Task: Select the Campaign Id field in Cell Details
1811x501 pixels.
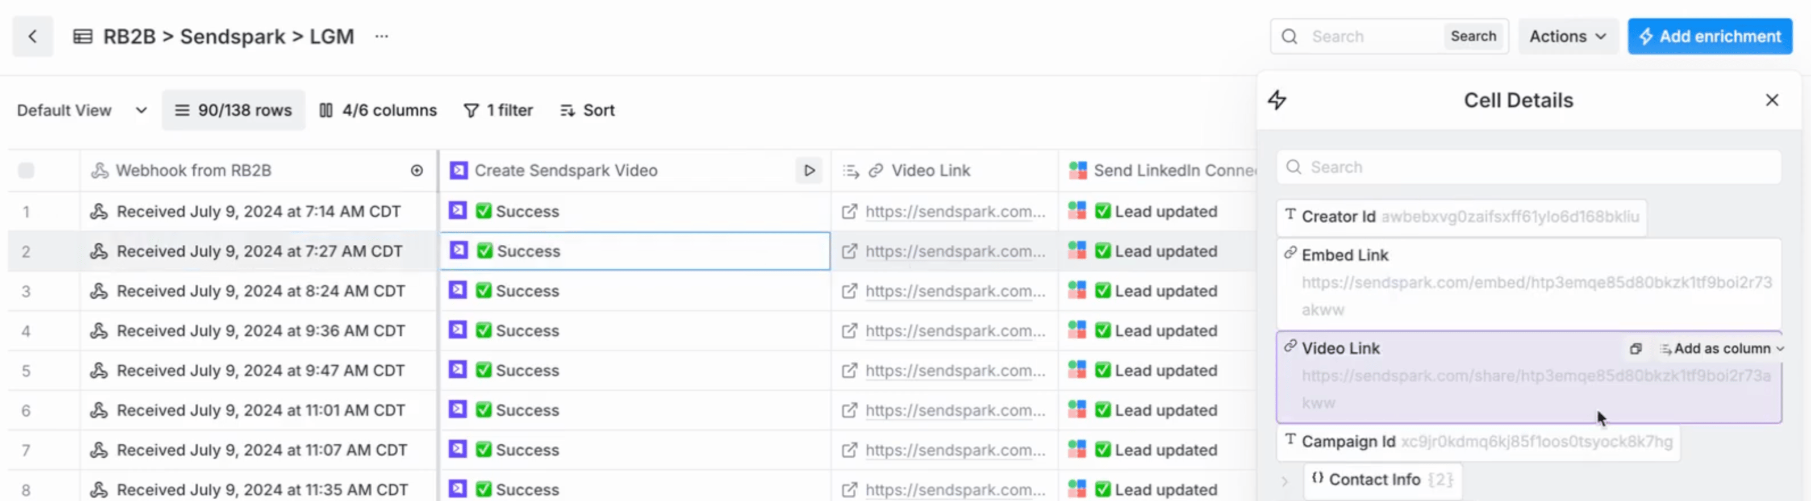Action: (x=1478, y=442)
